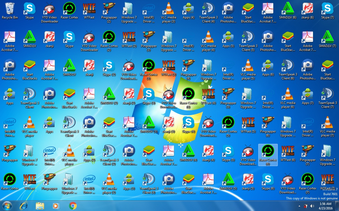Viewport: 339px width, 211px height.
Task: Select the Razer Cortex (7) icon
Action: (x=308, y=184)
